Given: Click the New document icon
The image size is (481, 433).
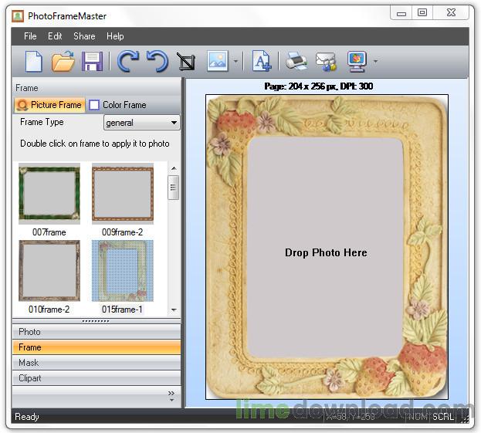Looking at the screenshot, I should [x=34, y=61].
